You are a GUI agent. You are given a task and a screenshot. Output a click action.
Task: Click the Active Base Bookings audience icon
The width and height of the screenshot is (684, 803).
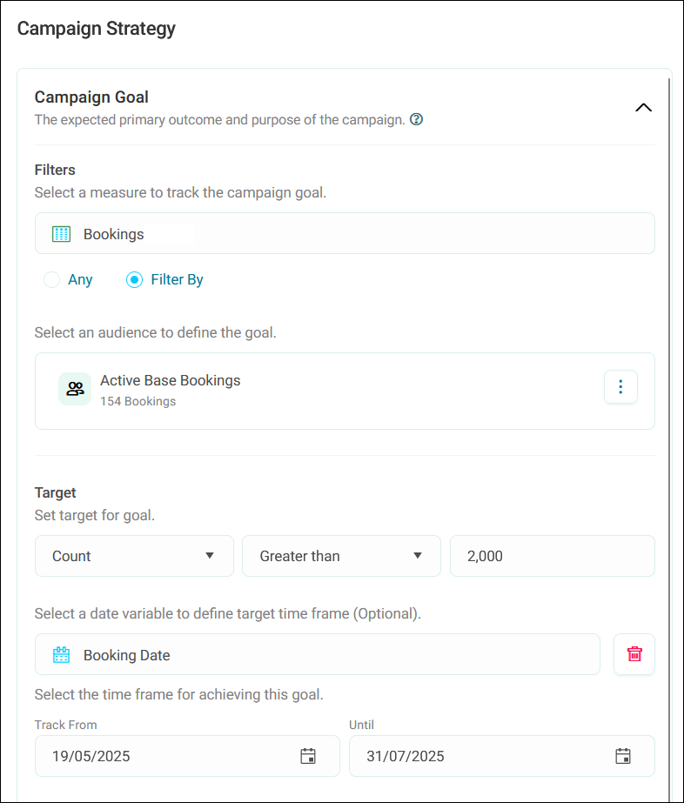tap(75, 389)
